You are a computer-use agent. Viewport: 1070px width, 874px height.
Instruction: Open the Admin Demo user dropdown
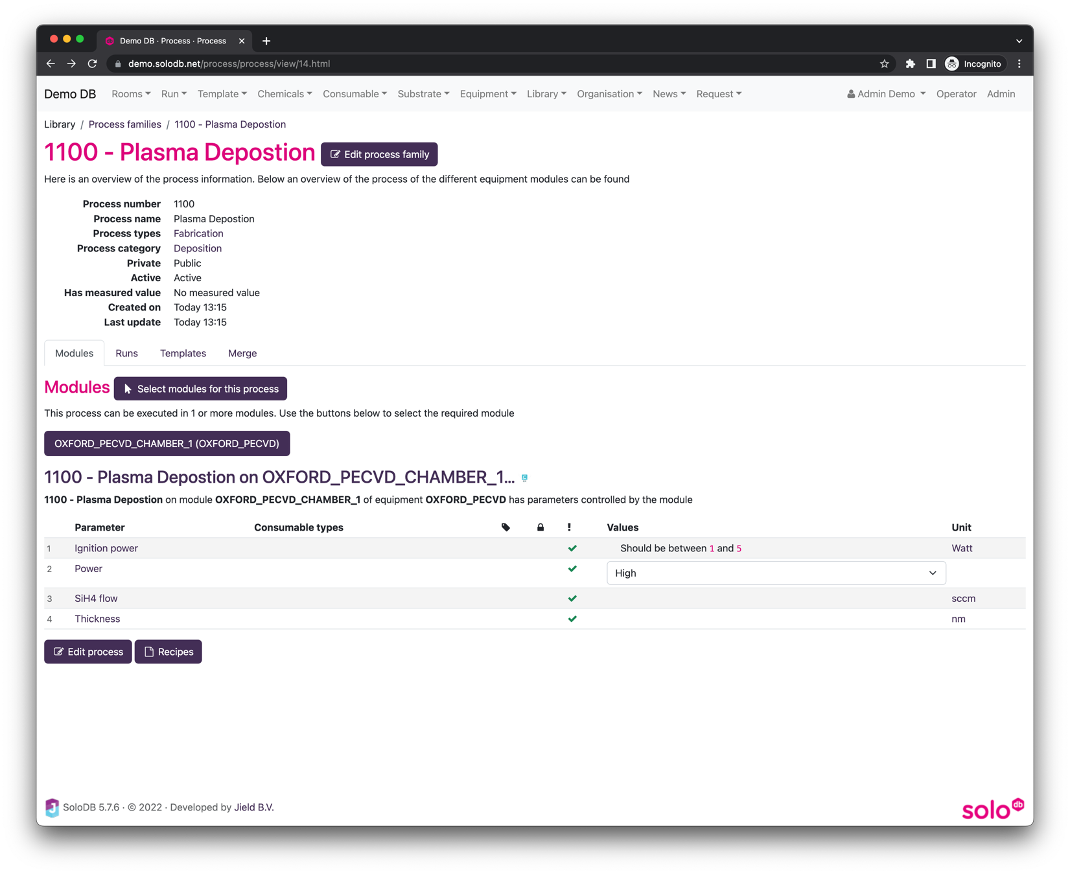pos(885,94)
